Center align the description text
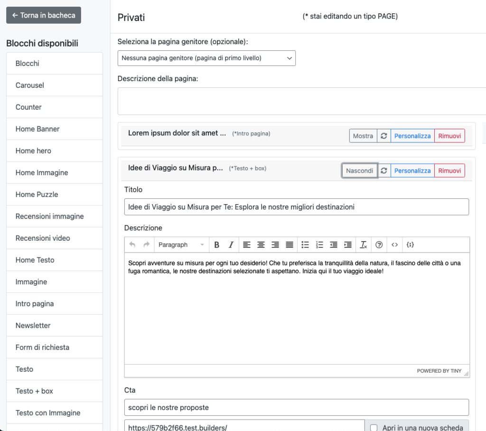 (x=261, y=245)
